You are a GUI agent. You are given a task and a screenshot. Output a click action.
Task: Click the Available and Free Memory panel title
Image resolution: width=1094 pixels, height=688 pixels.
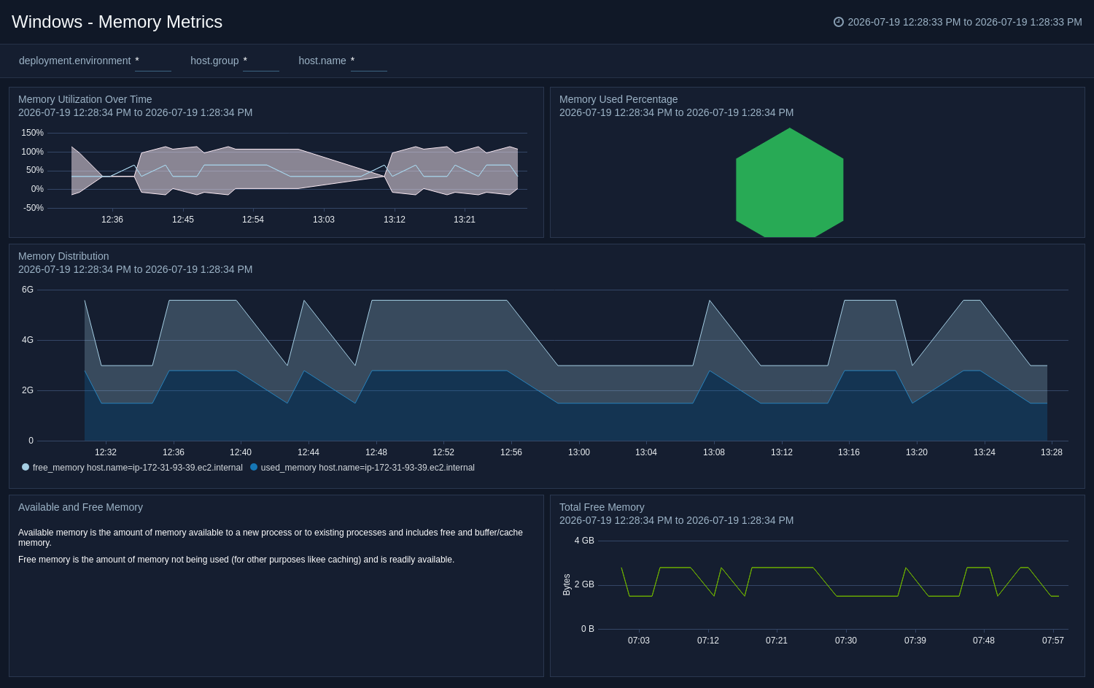pyautogui.click(x=80, y=507)
